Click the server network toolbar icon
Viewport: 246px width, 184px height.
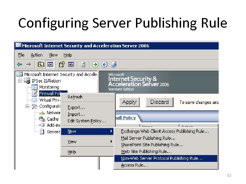click(113, 64)
